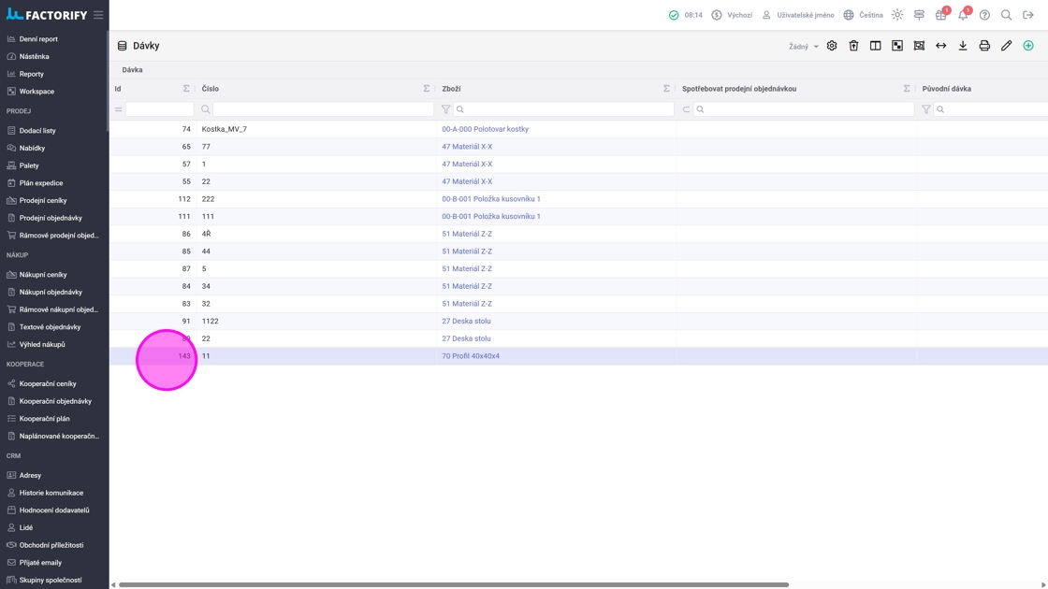Open link 00-A-000 Polotovar kostky
Screen dimensions: 1048x589
(x=486, y=129)
